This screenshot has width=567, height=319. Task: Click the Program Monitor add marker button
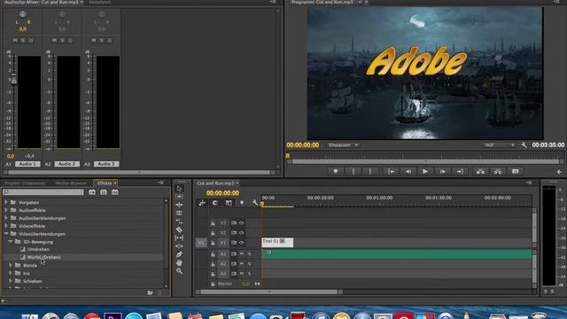pyautogui.click(x=336, y=171)
